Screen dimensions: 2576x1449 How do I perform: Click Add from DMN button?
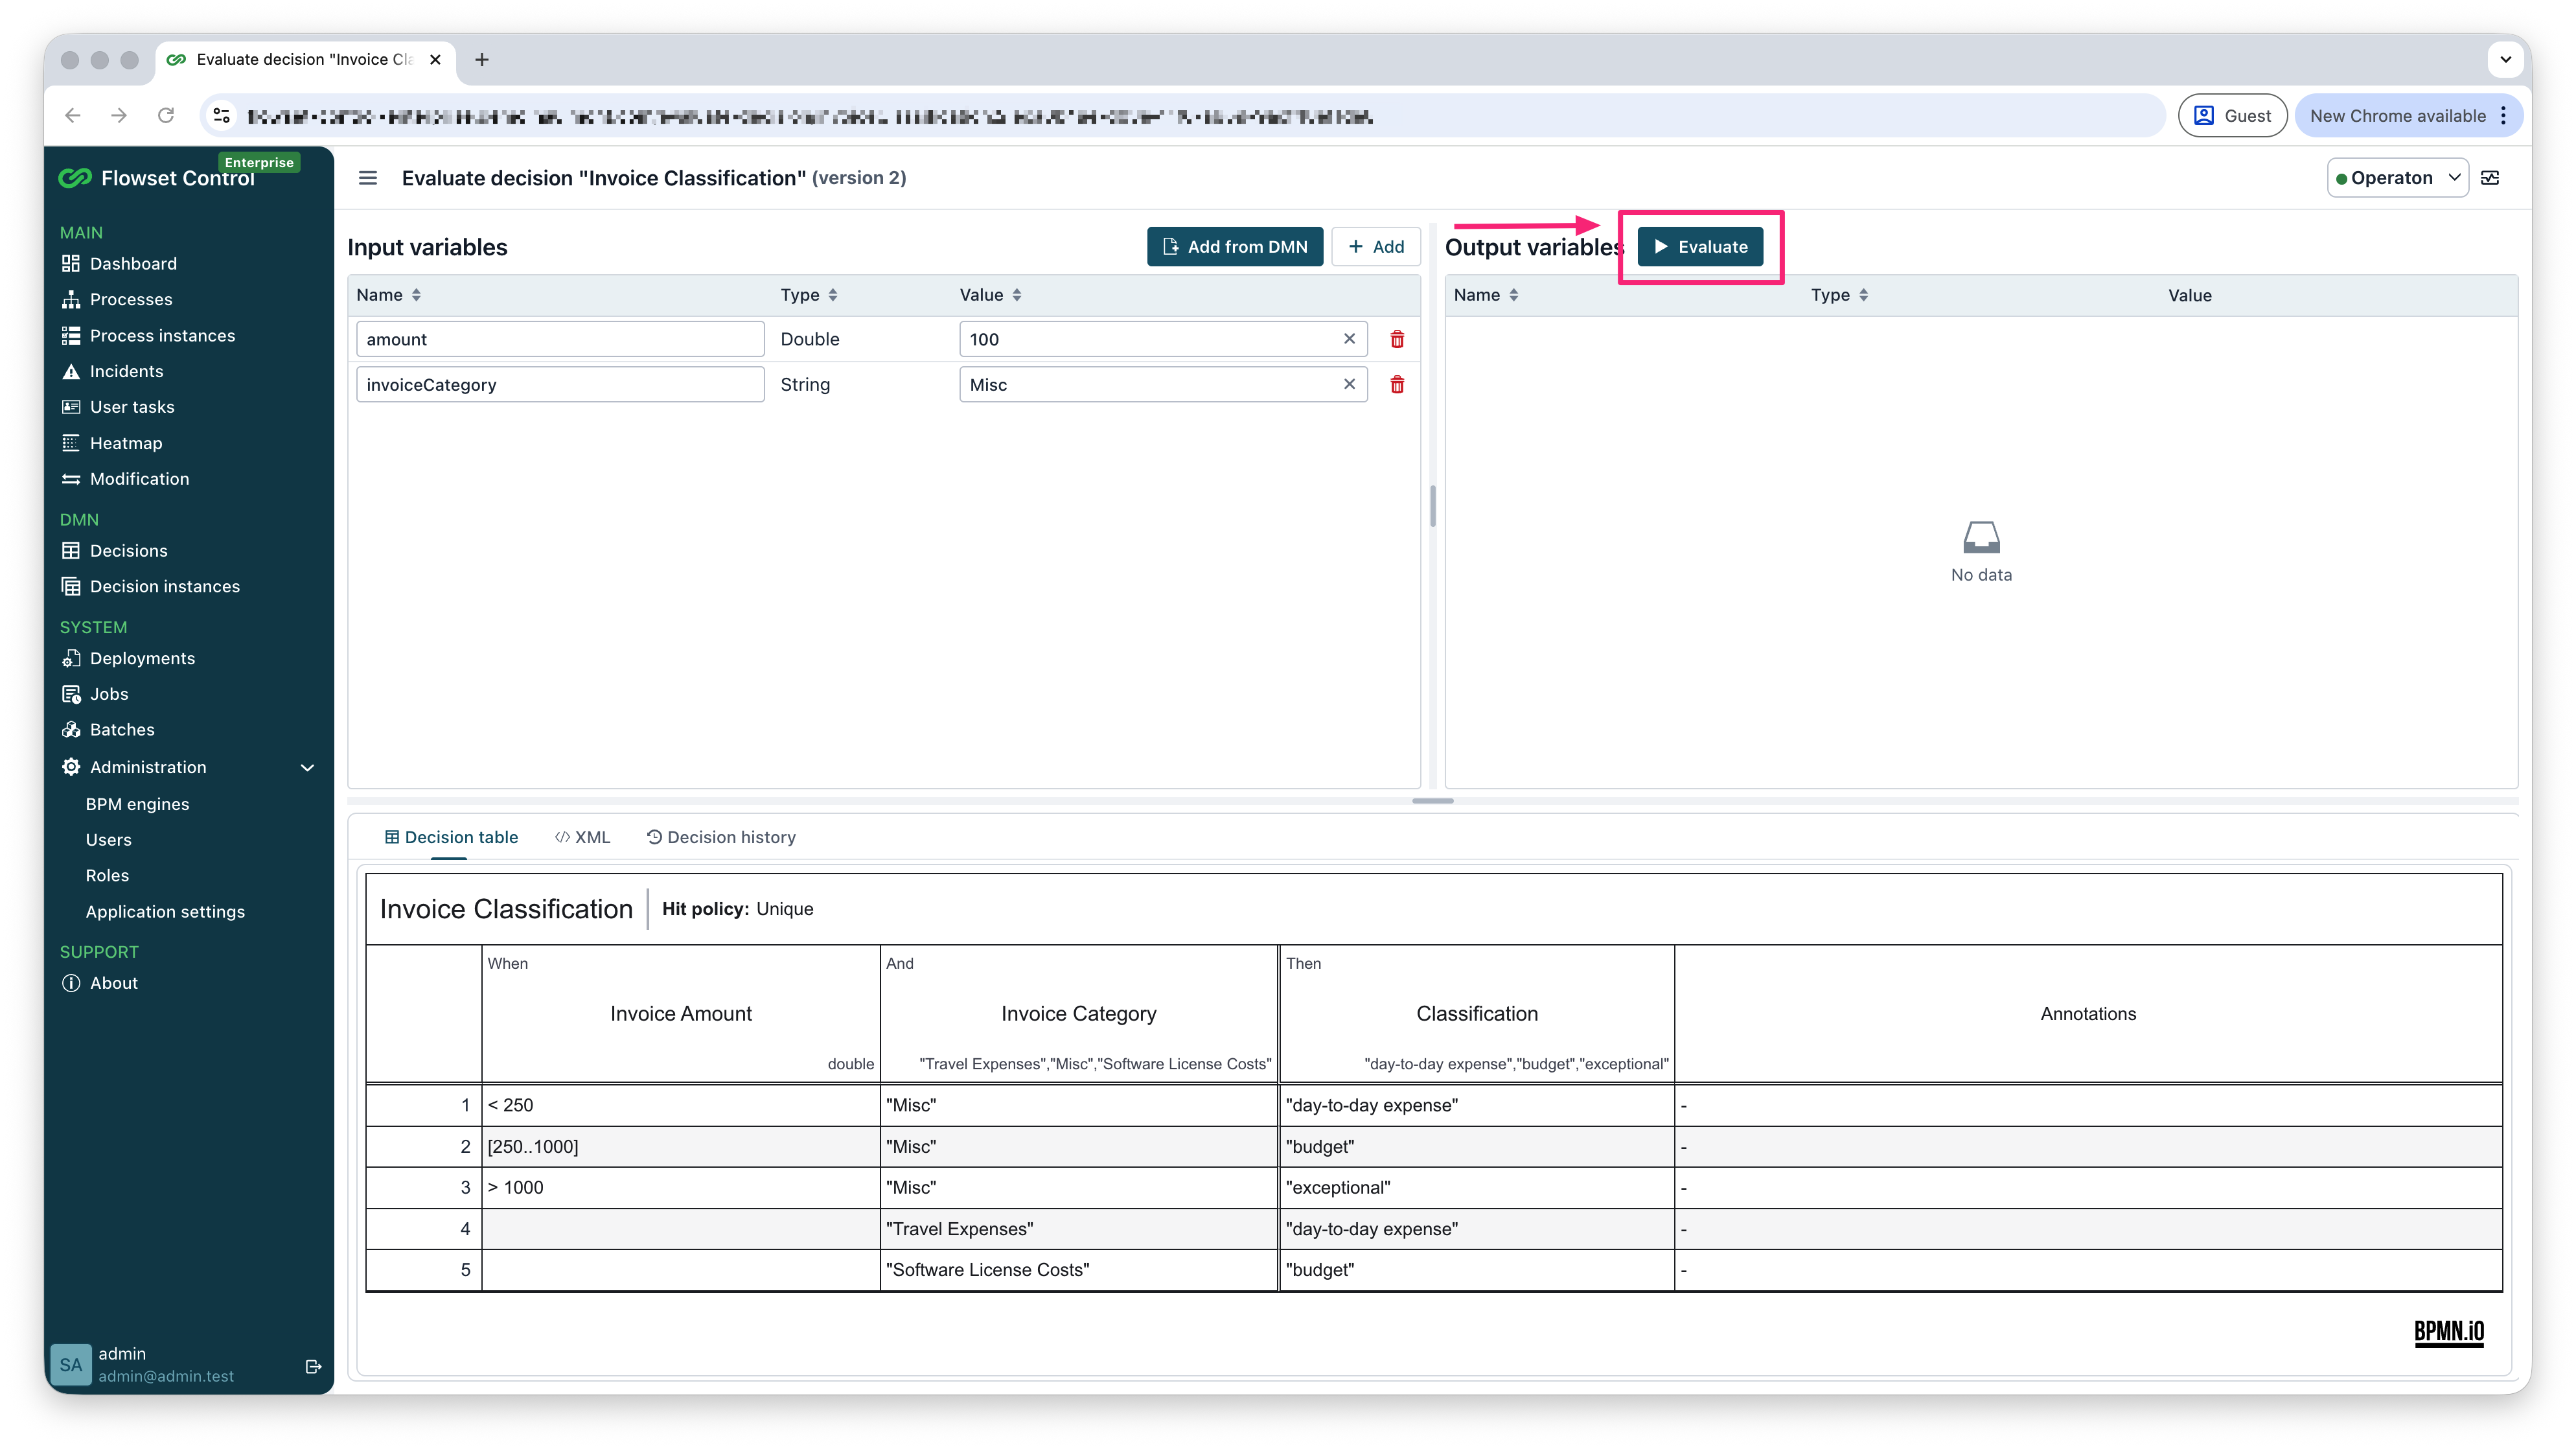[x=1235, y=247]
